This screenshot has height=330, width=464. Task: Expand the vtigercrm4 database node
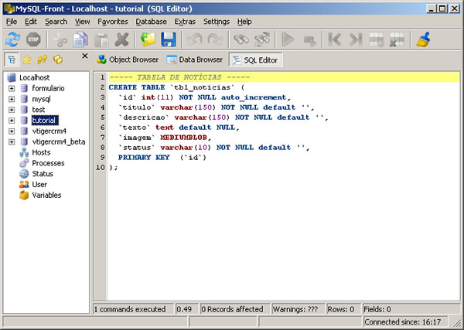[x=12, y=131]
